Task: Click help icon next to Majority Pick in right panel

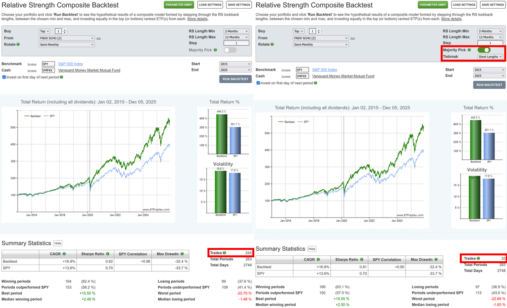Action: click(x=469, y=50)
